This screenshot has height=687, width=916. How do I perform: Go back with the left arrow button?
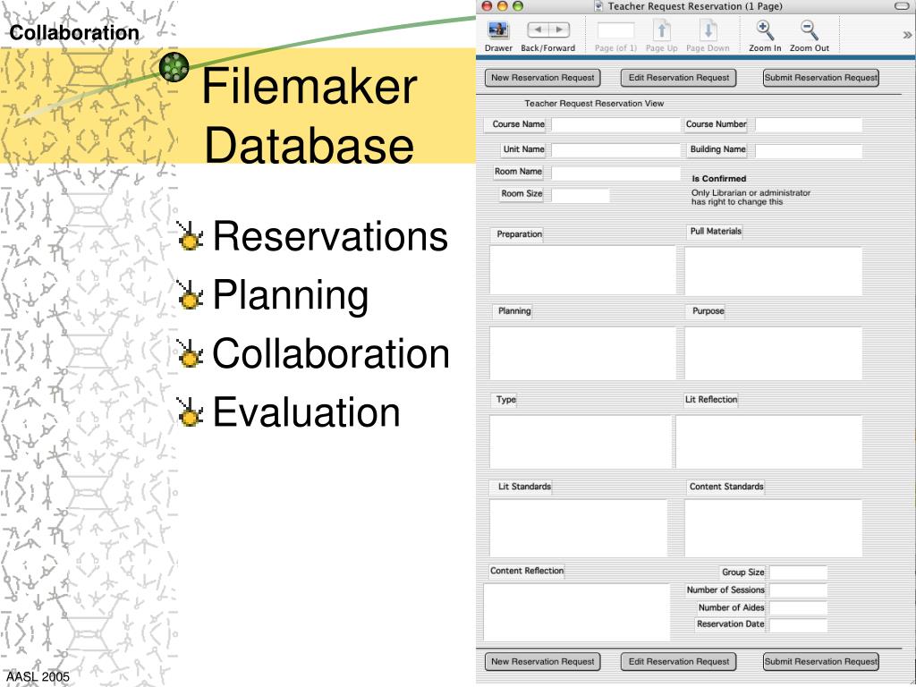point(538,30)
